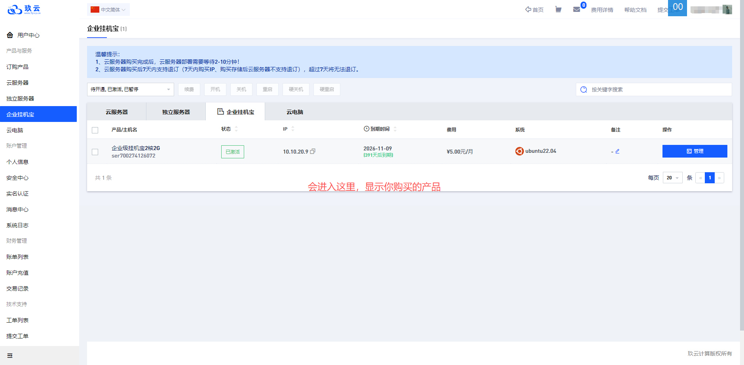This screenshot has width=744, height=365.
Task: Click the Ubuntu system icon
Action: [519, 151]
